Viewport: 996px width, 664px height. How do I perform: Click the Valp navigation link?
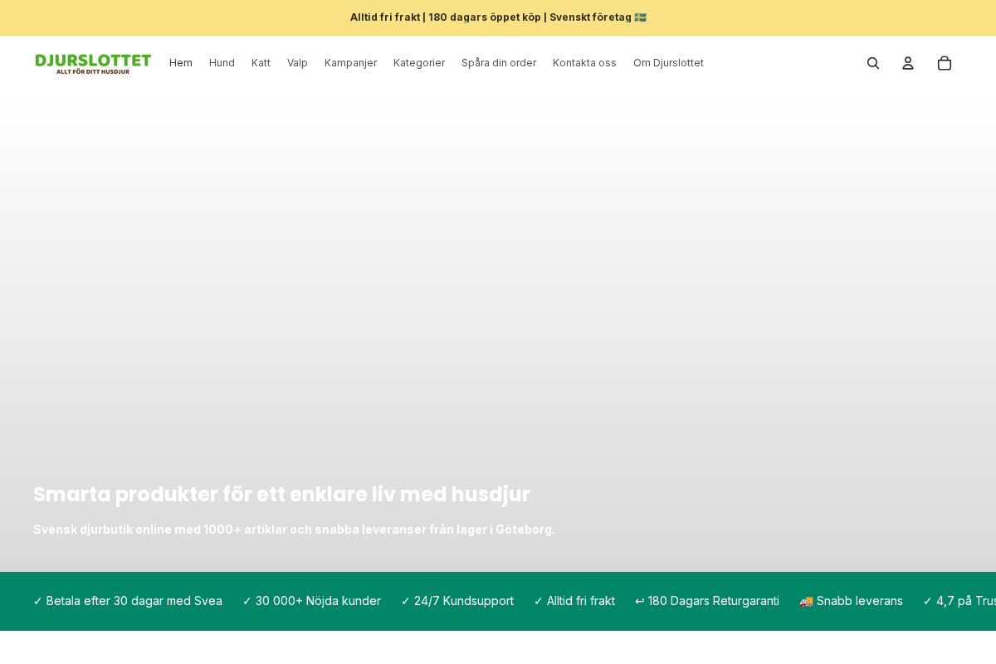point(297,63)
